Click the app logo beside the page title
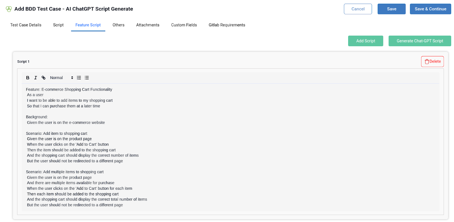 click(x=9, y=9)
